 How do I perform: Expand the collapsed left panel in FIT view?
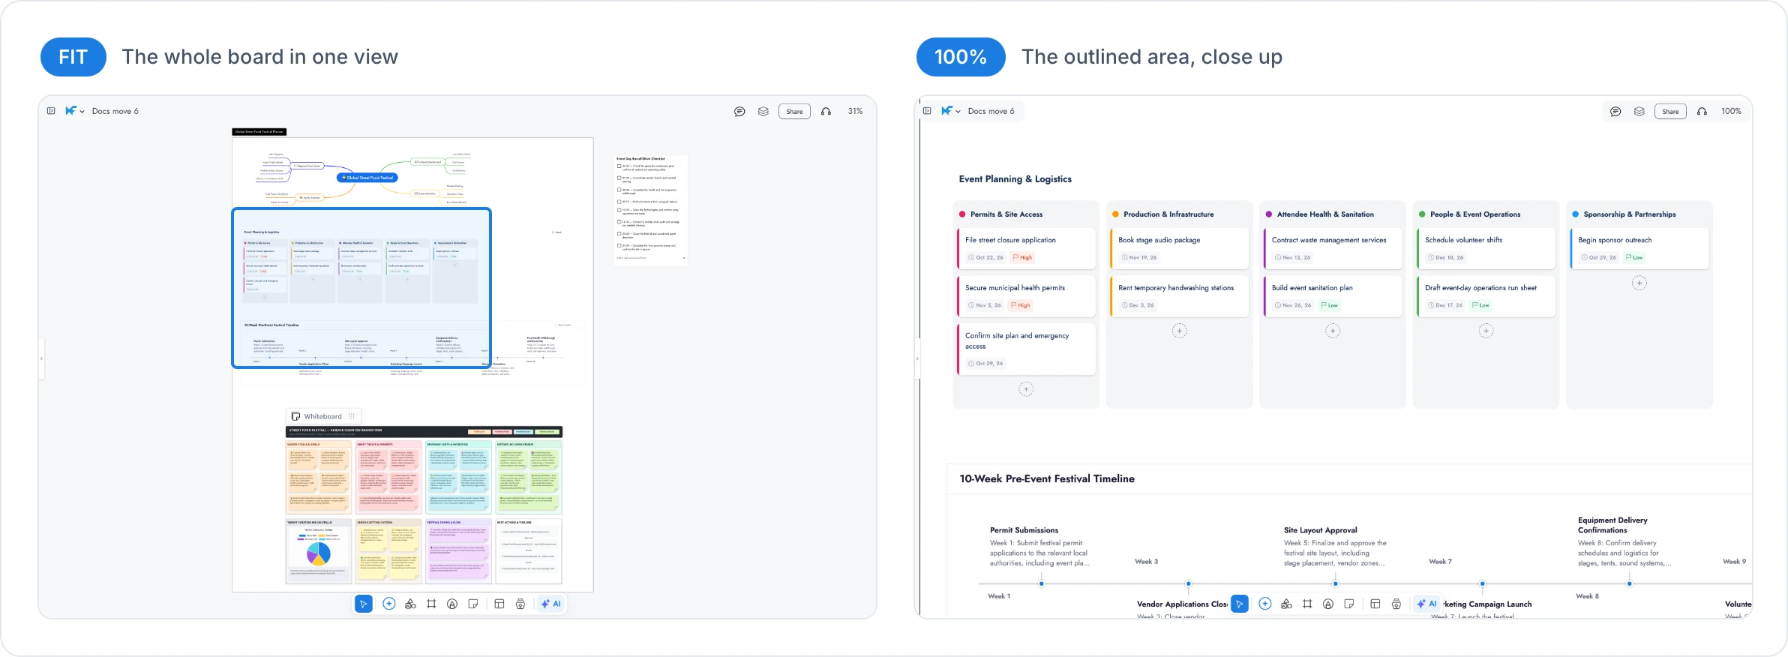coord(41,358)
